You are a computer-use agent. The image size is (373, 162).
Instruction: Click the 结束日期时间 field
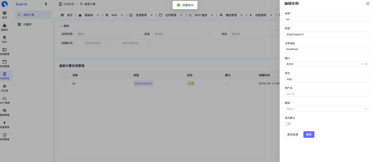coord(130,43)
